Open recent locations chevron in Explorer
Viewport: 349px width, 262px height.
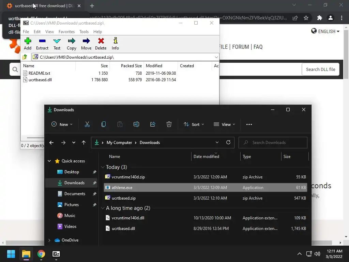pos(74,143)
